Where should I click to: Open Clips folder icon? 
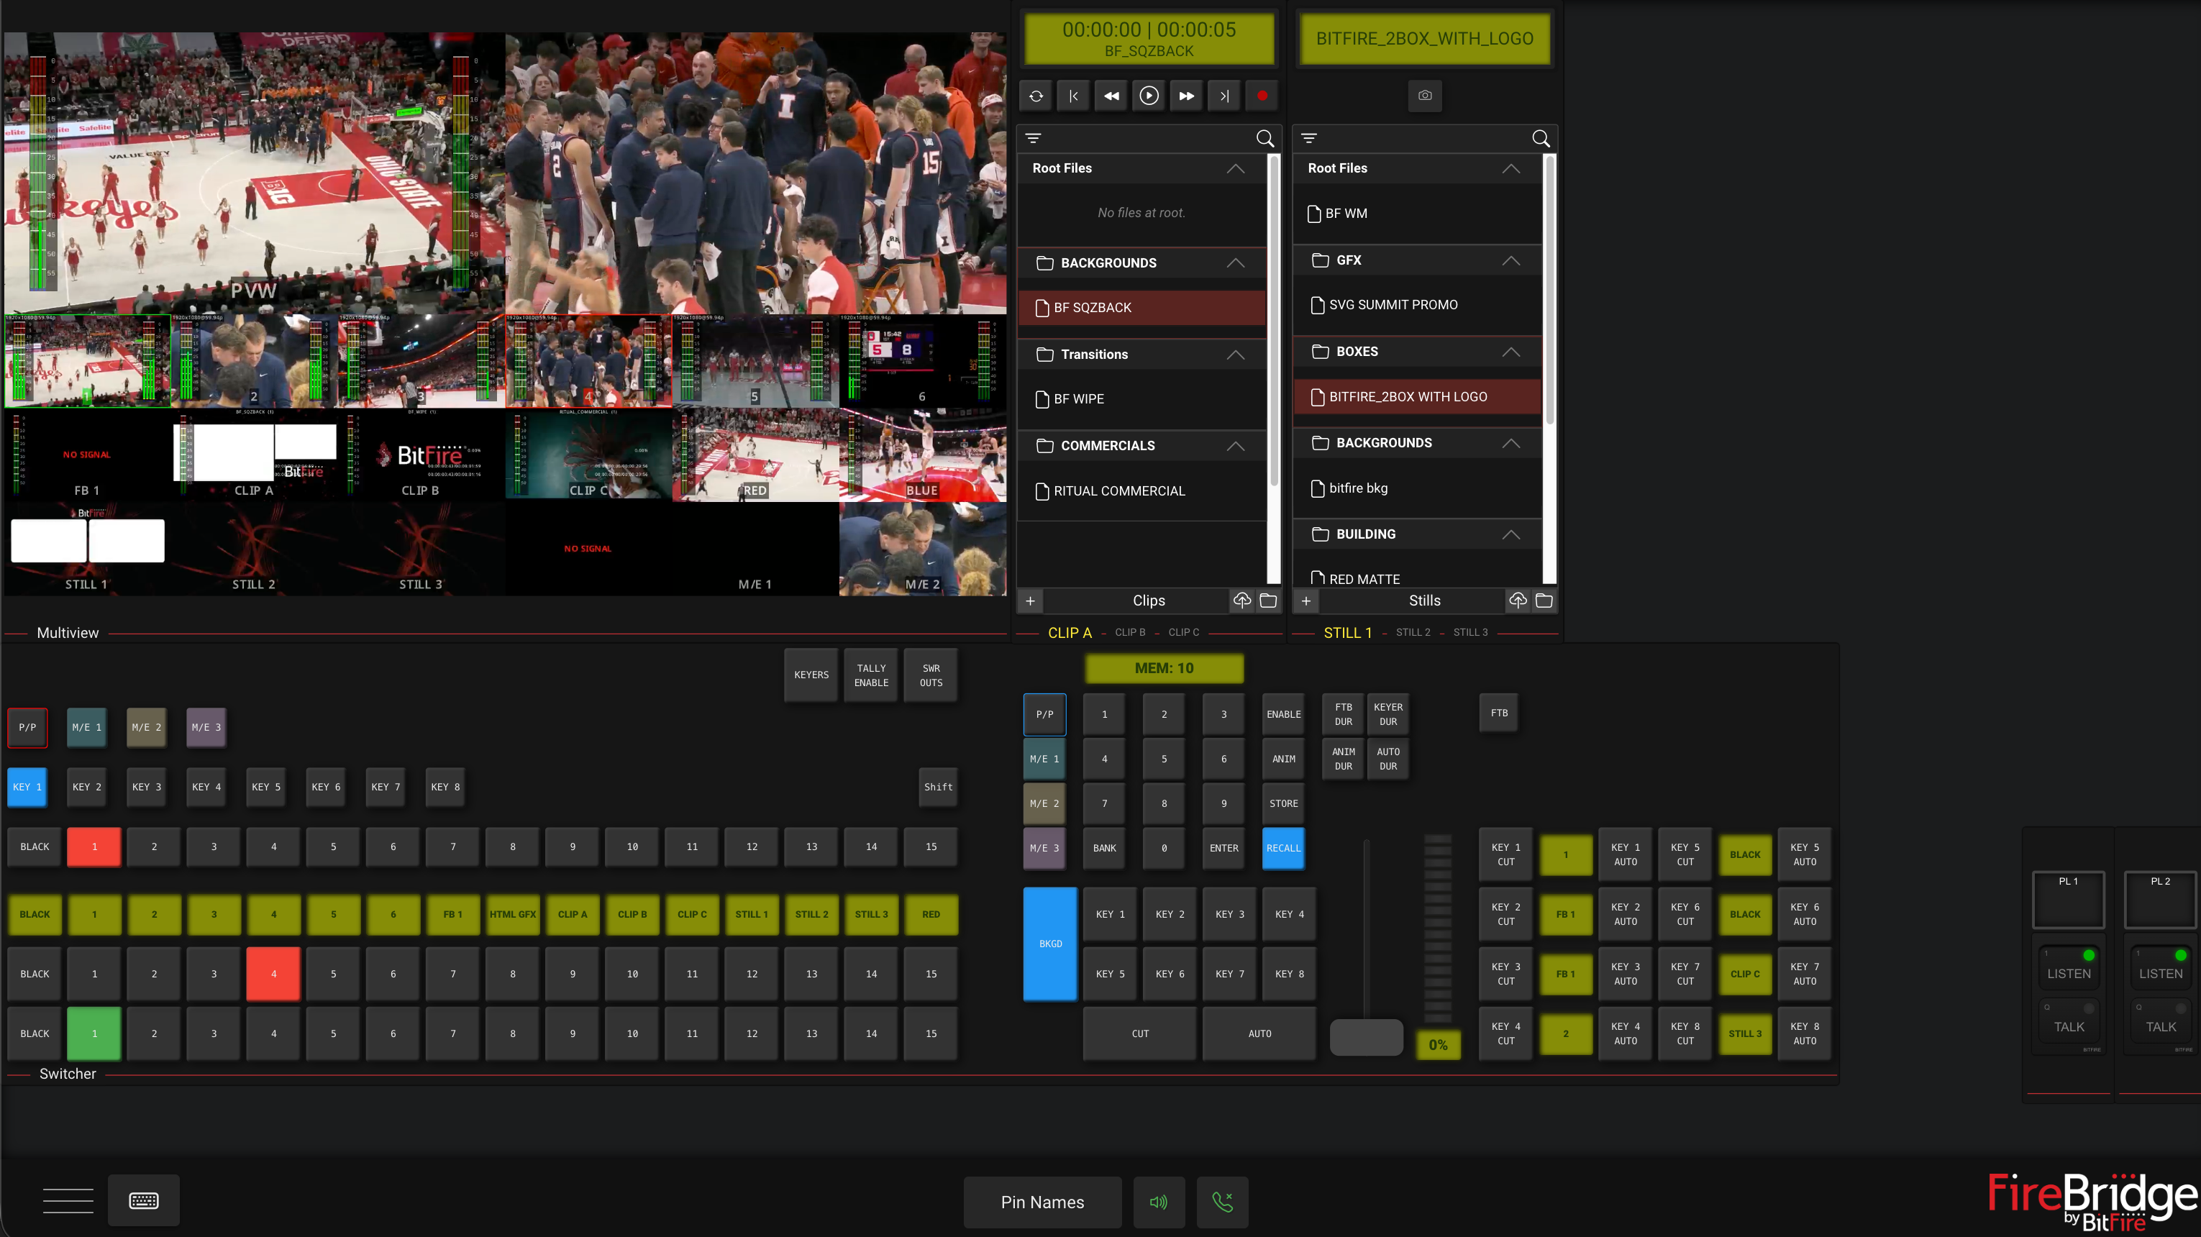(1268, 601)
